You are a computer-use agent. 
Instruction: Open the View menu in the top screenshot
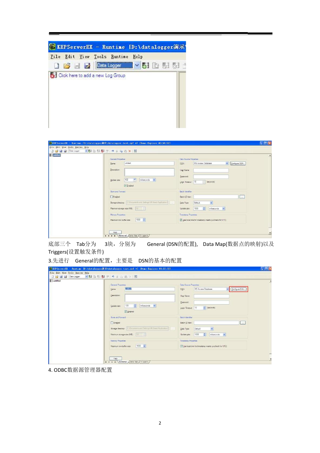click(x=84, y=56)
